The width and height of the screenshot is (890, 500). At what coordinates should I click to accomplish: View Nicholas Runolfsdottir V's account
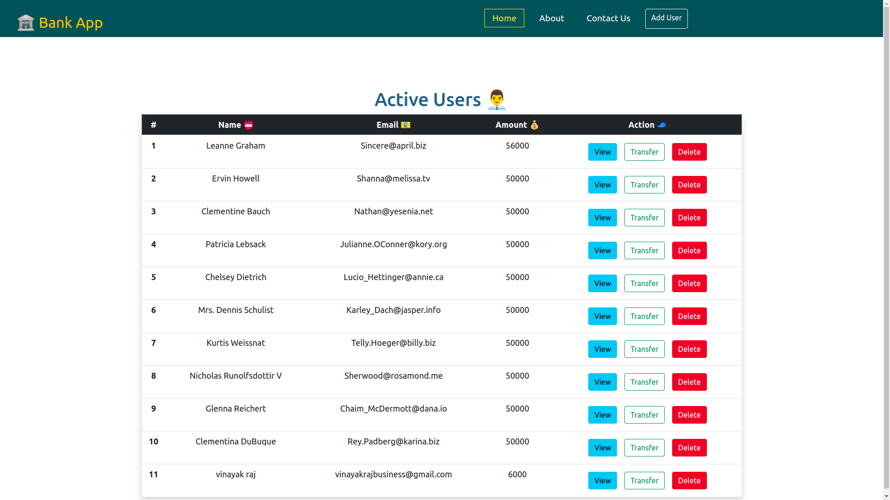602,382
